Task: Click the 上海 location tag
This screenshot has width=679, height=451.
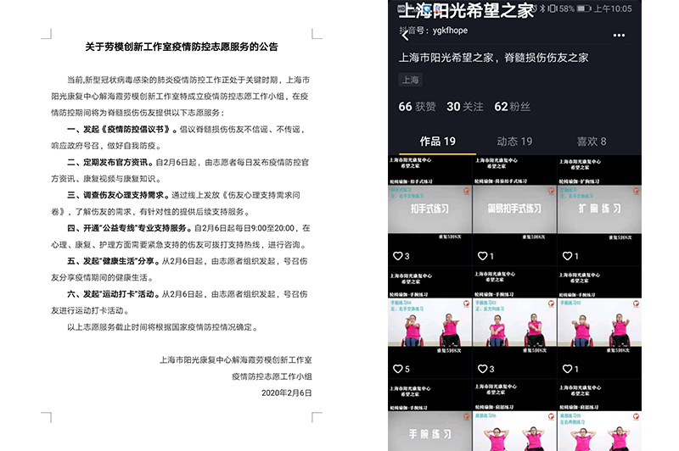Action: click(x=410, y=81)
